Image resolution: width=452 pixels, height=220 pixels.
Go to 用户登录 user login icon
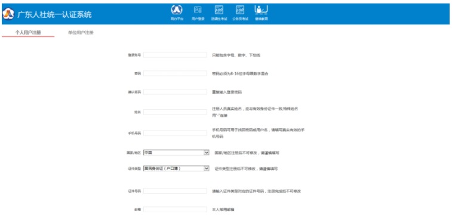pyautogui.click(x=198, y=13)
